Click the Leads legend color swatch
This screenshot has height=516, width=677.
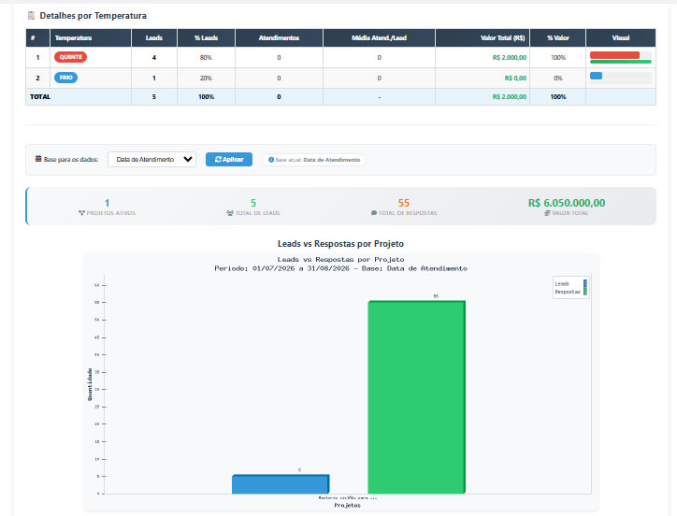click(585, 283)
